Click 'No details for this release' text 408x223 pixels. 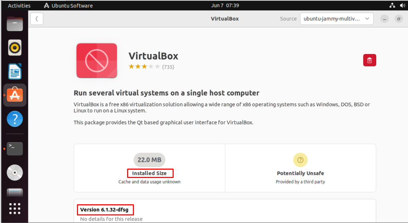(x=112, y=219)
